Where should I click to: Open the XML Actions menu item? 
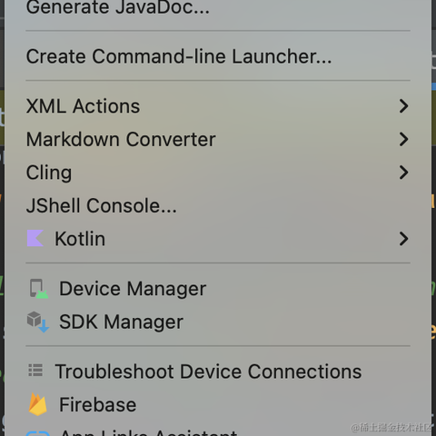(218, 106)
